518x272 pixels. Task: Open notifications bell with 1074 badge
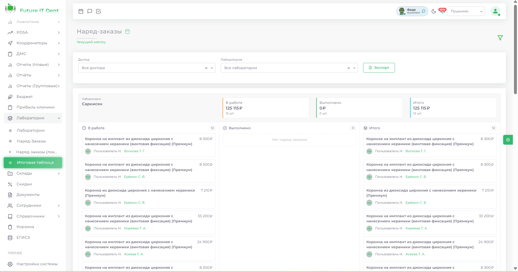[442, 11]
